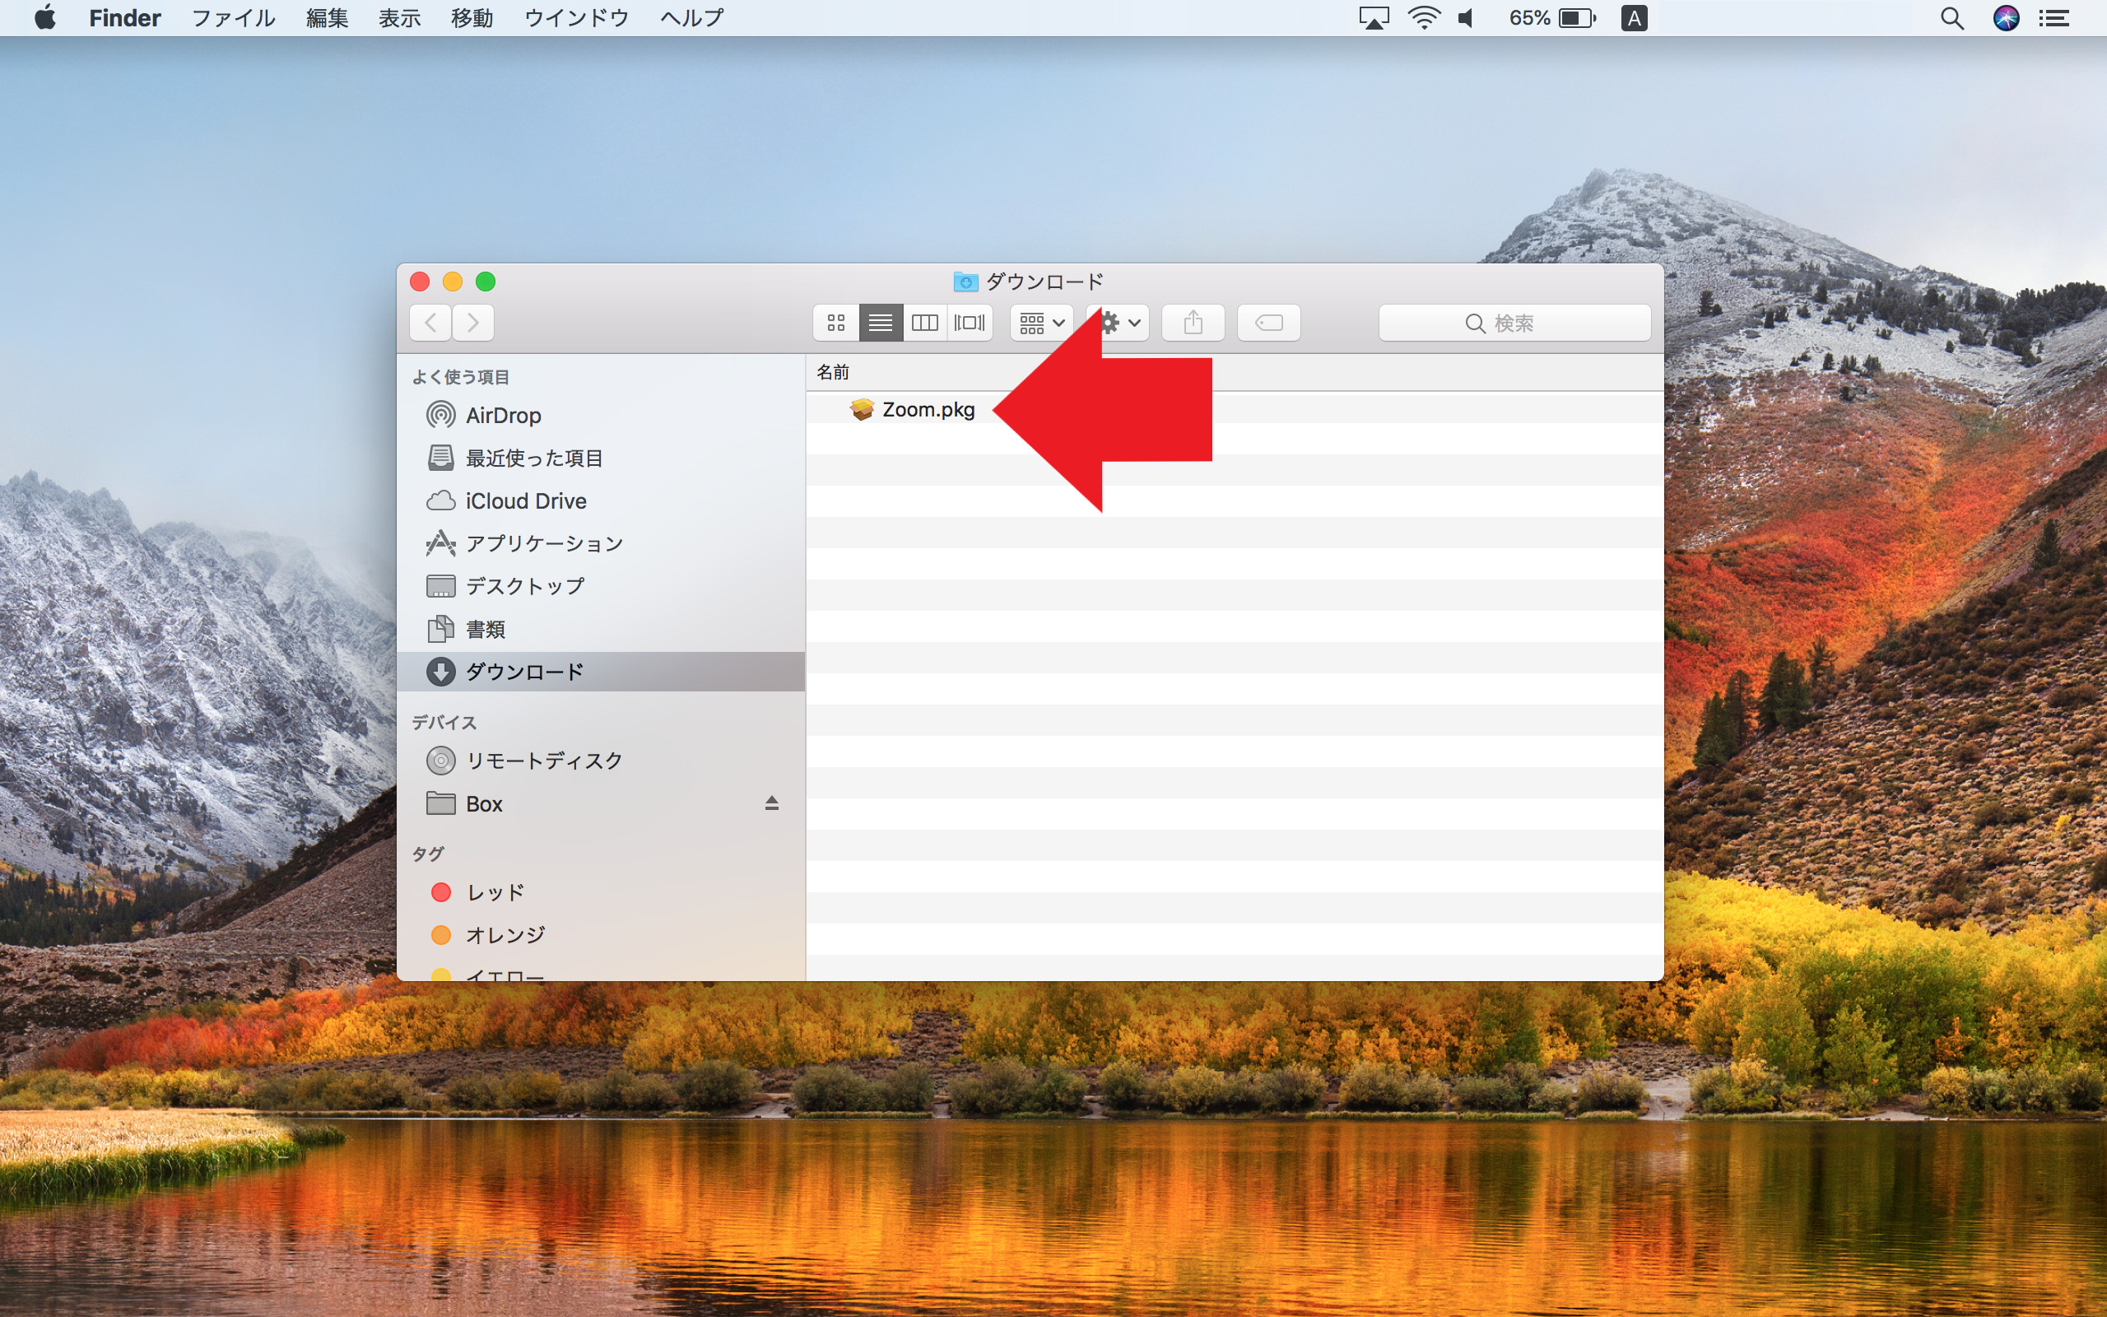Switch to list view mode

(x=880, y=323)
